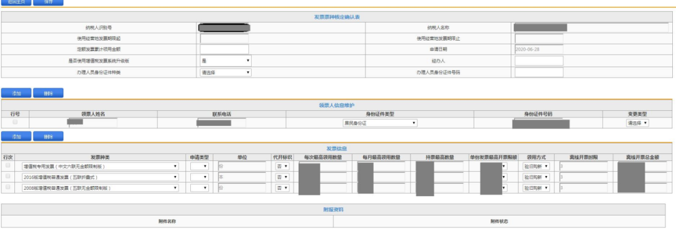Open 领用方式 dropdown in 2008版 invoice row
The image size is (676, 233).
[x=536, y=188]
